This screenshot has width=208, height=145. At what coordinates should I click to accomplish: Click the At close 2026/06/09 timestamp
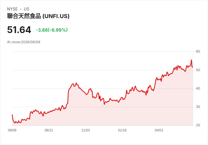pyautogui.click(x=24, y=42)
